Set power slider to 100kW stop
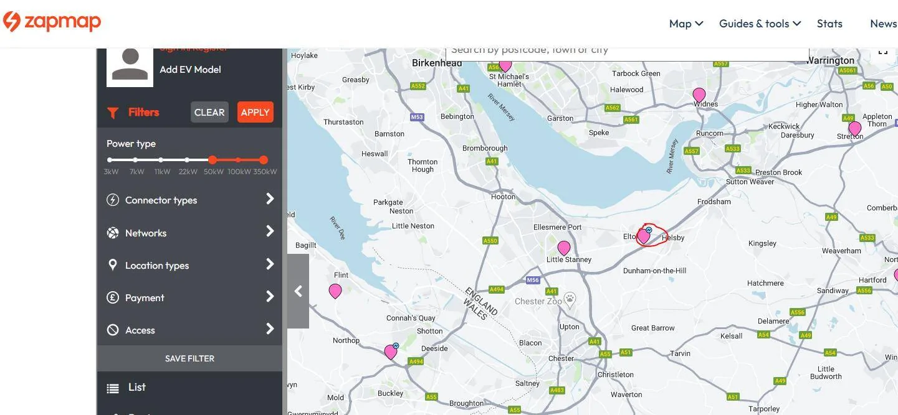The width and height of the screenshot is (898, 415). [x=238, y=160]
